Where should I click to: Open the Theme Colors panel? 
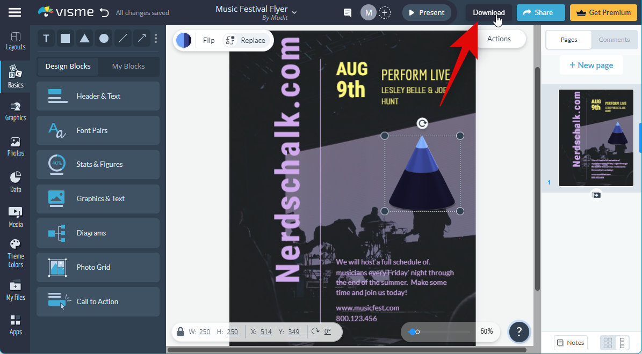point(16,254)
